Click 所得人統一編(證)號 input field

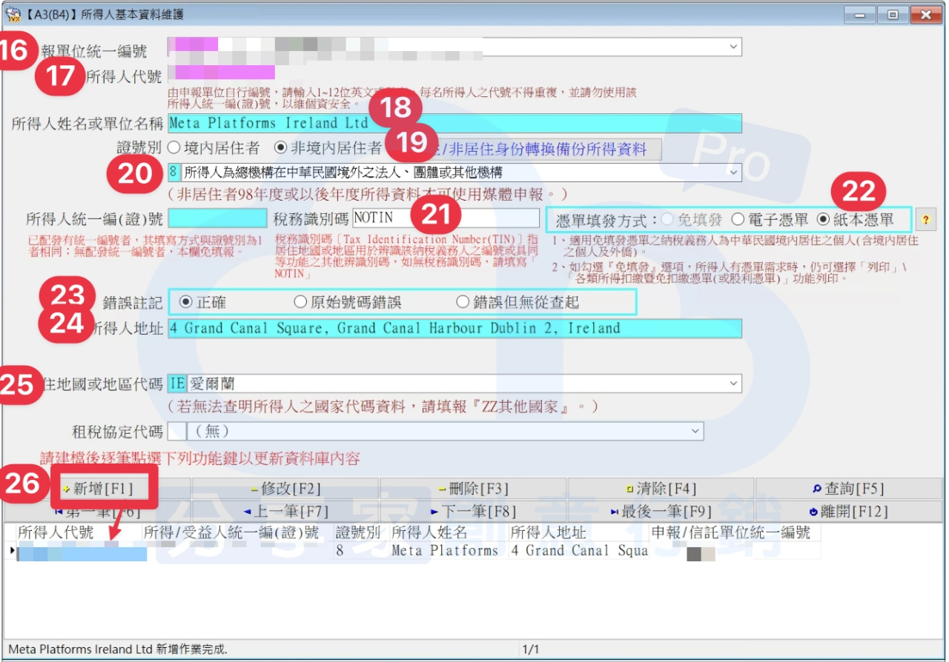[217, 218]
